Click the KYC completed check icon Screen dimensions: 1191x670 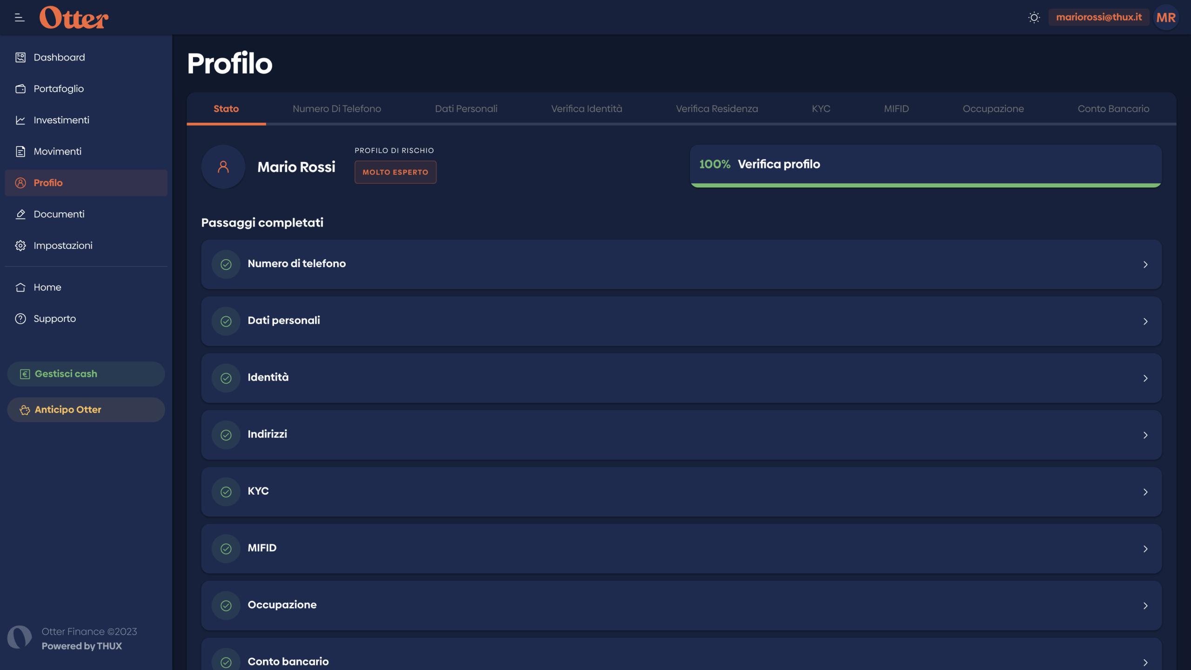(226, 492)
